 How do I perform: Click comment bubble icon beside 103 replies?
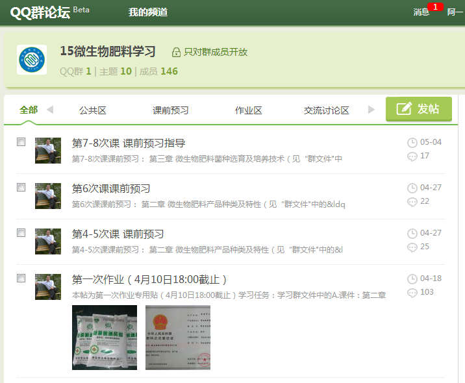412,293
